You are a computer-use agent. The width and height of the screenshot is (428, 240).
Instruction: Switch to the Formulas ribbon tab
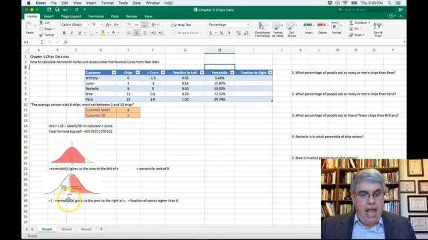(96, 16)
